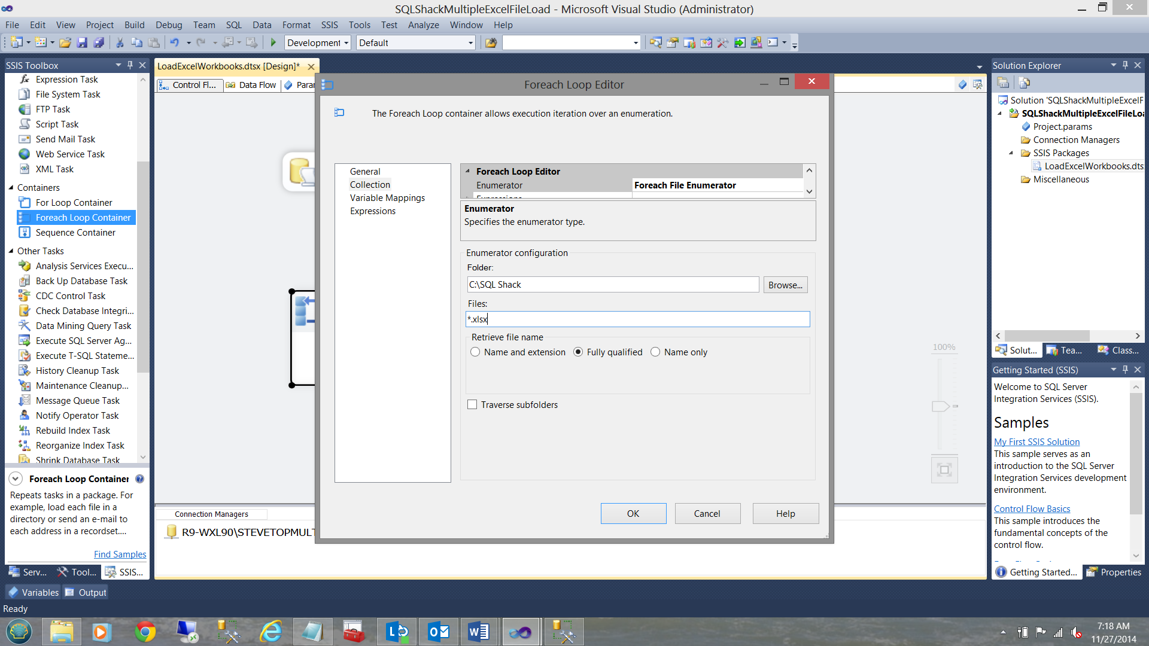
Task: Click the Save All toolbar icon
Action: [99, 42]
